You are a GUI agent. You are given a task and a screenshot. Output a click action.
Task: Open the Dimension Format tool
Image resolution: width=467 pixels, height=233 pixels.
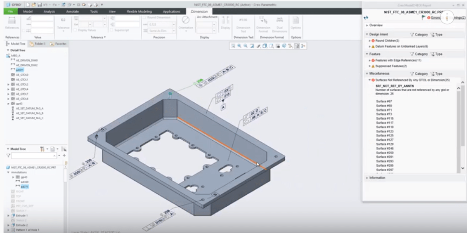click(263, 22)
